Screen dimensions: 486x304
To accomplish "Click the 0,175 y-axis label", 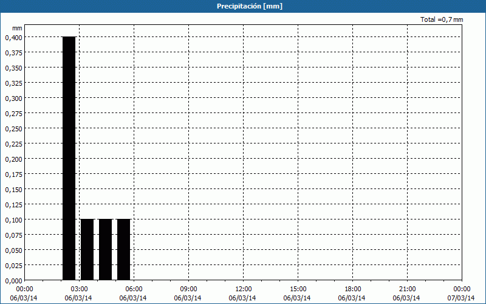I will [x=13, y=174].
